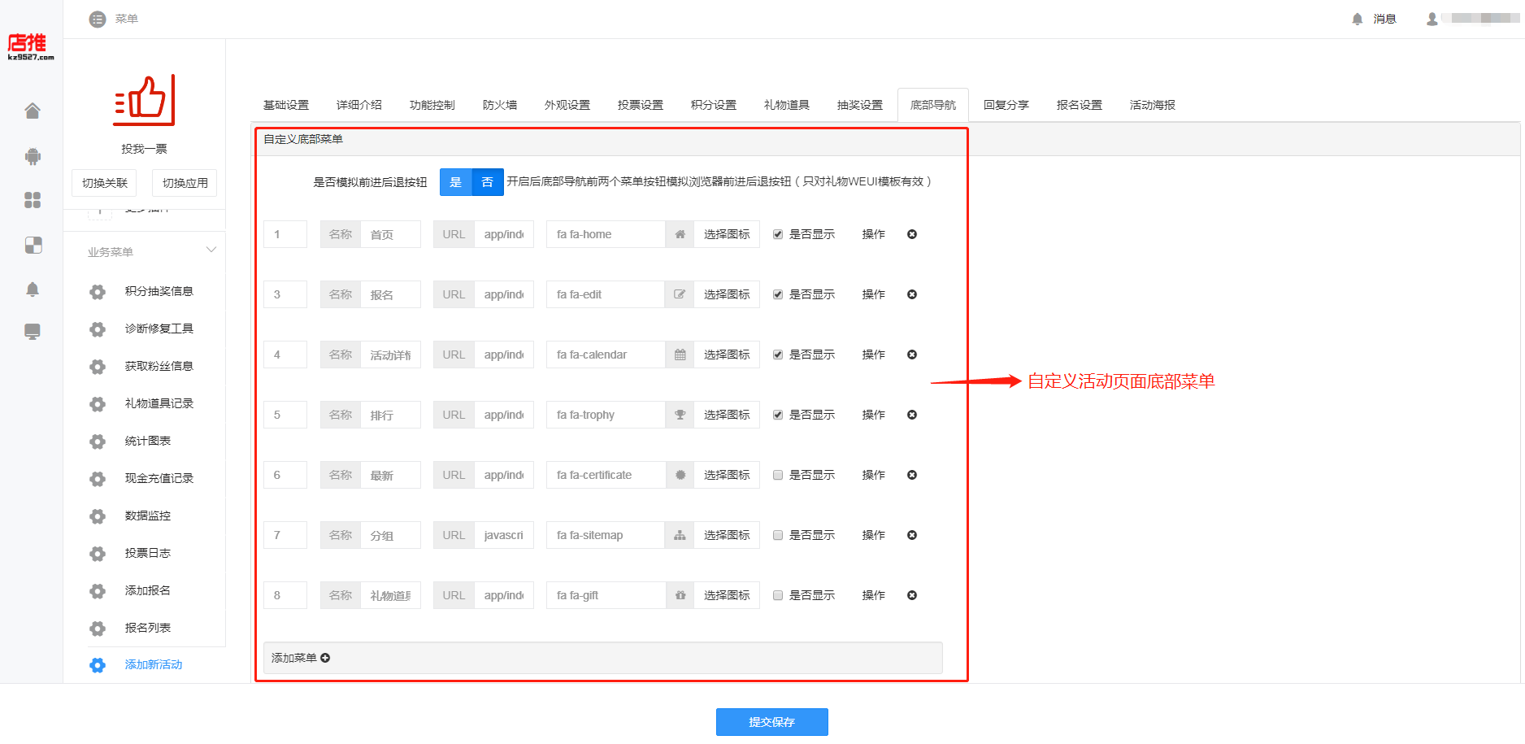The width and height of the screenshot is (1525, 744).
Task: Set simulate back/forward toggle to 否
Action: (x=488, y=182)
